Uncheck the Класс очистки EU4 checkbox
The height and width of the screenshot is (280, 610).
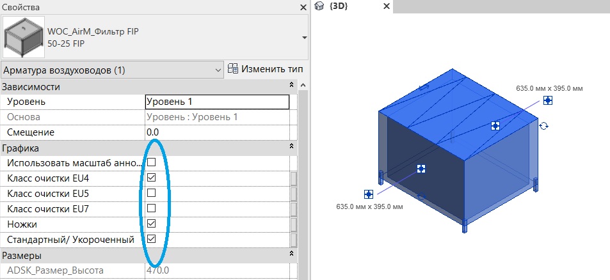click(152, 178)
